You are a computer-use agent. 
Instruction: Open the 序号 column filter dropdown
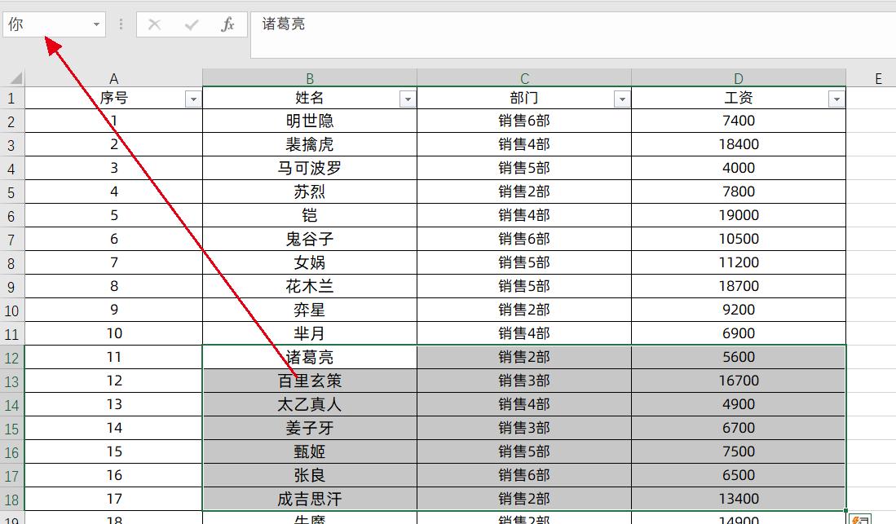point(193,98)
